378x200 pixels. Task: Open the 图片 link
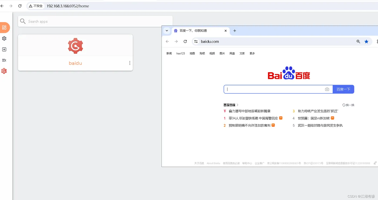(222, 53)
